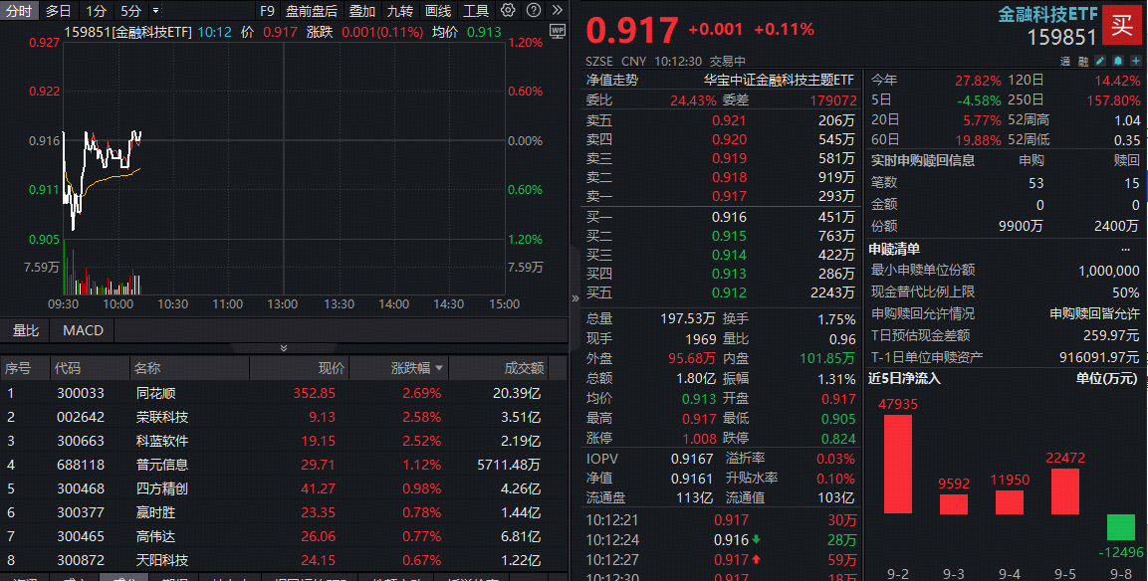Add ETF to watchlist with the plus icon

[1136, 61]
